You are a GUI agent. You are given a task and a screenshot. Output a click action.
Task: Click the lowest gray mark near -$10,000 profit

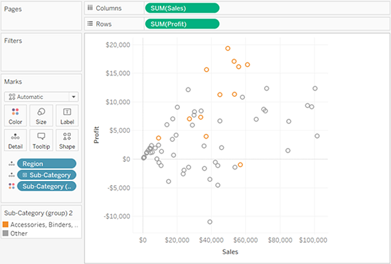(x=210, y=222)
